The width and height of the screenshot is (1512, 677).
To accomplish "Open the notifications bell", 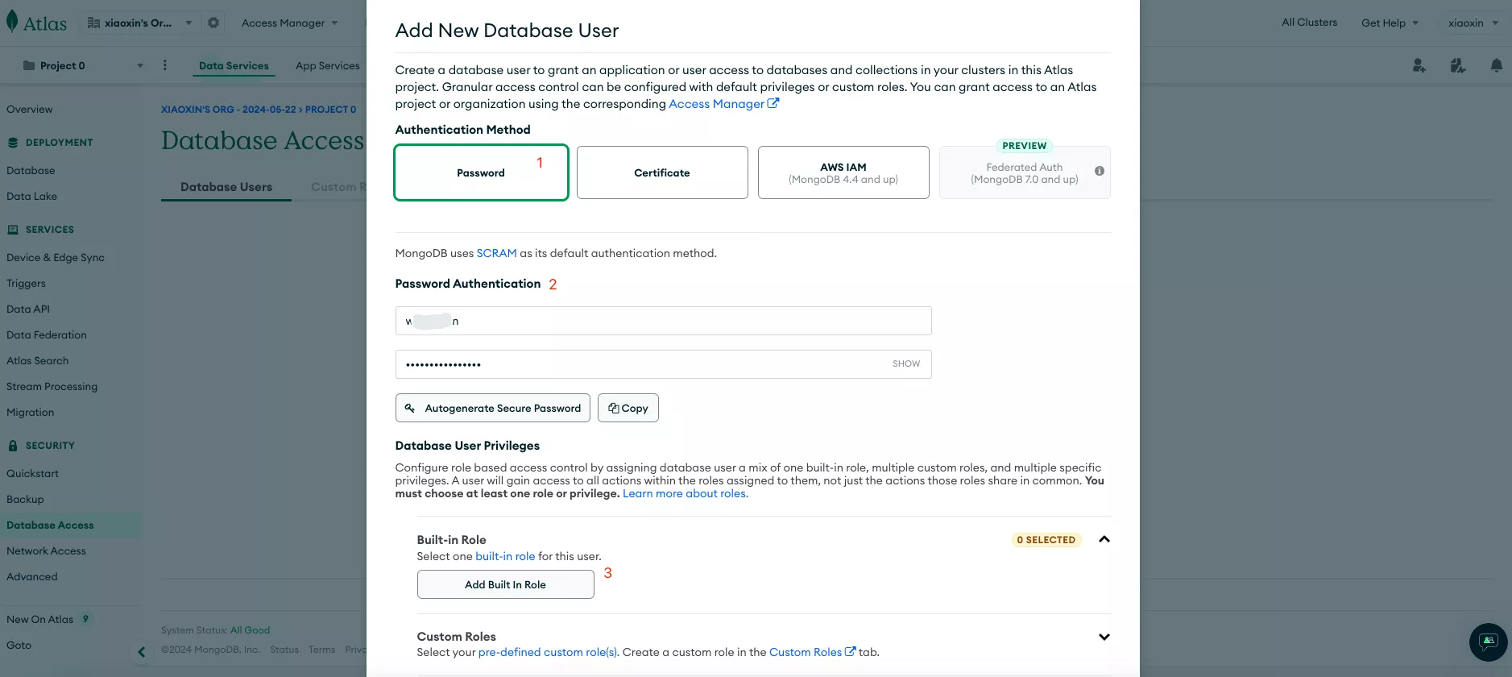I will point(1496,65).
